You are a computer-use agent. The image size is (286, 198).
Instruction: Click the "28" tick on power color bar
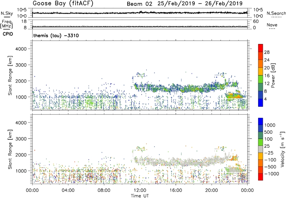tap(267, 52)
